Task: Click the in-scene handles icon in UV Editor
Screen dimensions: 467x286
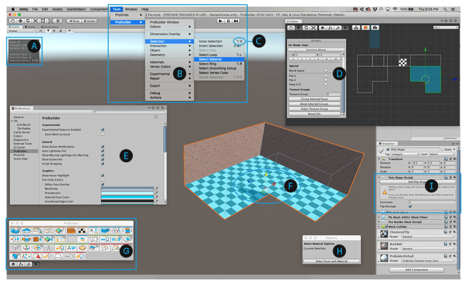Action: click(x=356, y=27)
